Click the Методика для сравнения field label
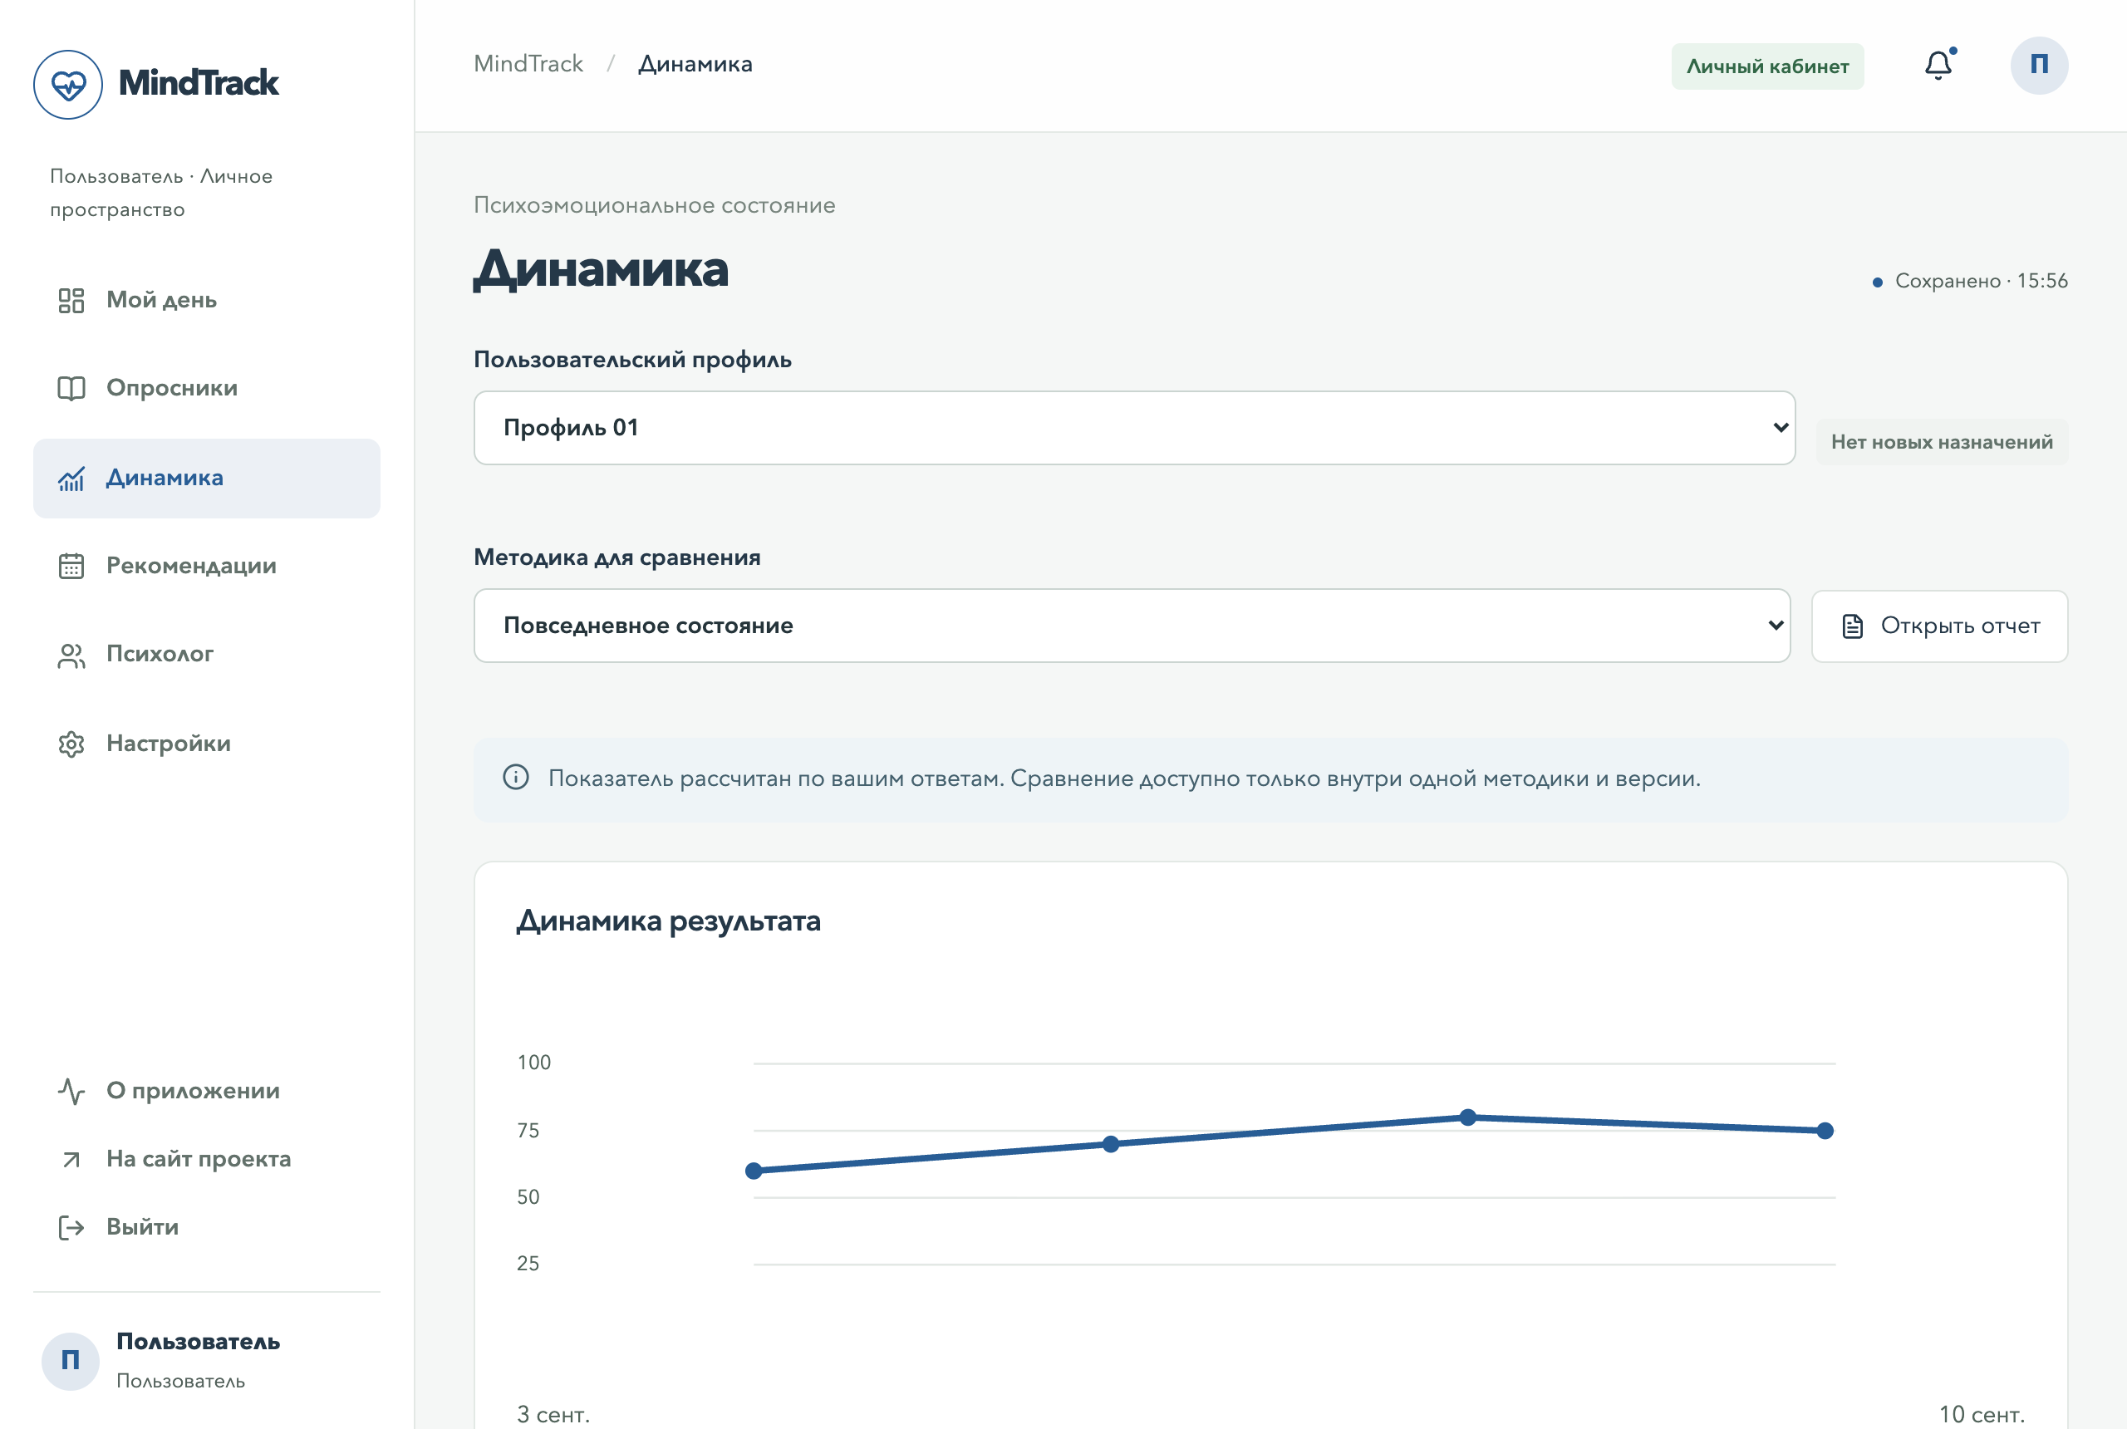2127x1429 pixels. click(x=617, y=557)
